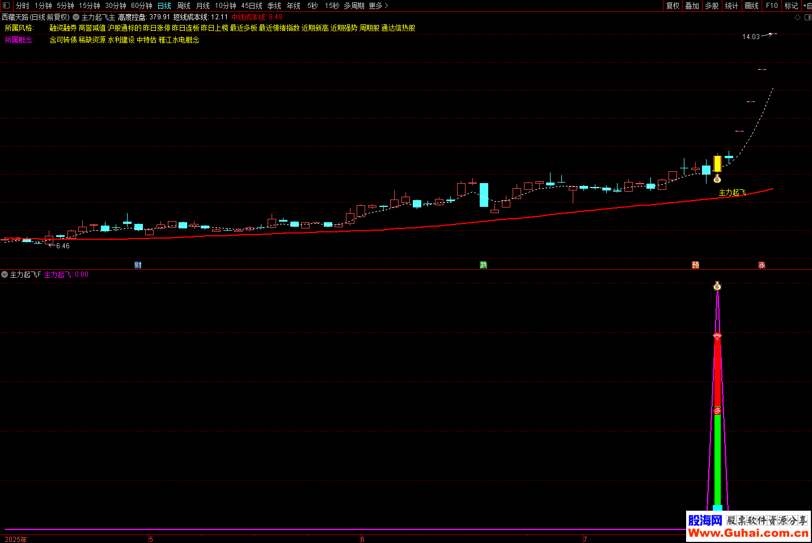Click the 标记 mark button

(792, 6)
